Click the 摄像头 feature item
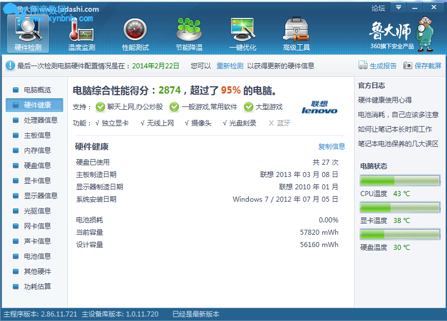Viewport: 447px width, 321px height. (198, 123)
